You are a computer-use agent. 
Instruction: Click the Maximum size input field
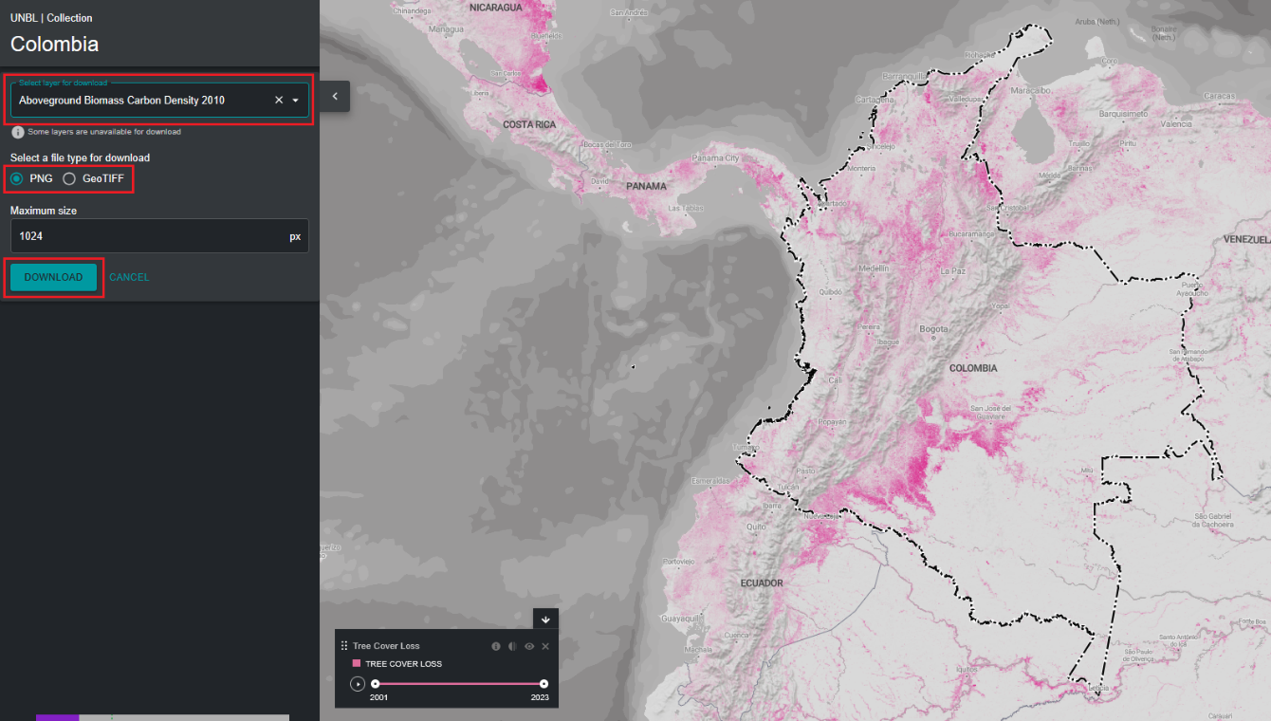point(147,236)
